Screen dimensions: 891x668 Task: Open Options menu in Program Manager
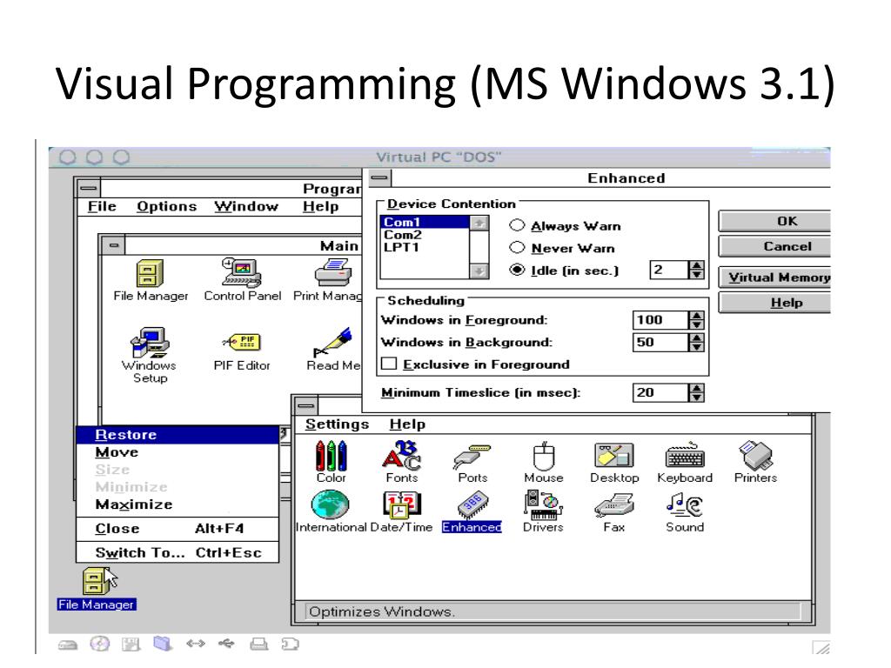coord(166,206)
